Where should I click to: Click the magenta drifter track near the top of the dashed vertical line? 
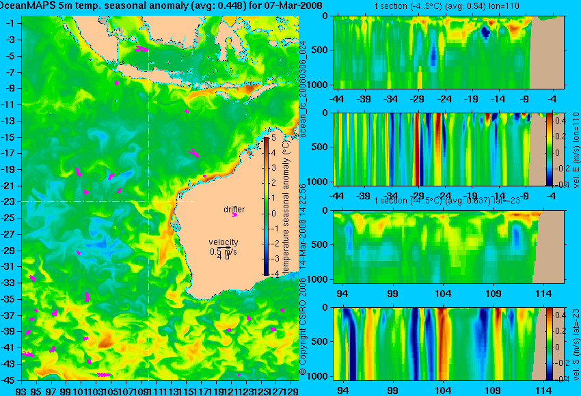[x=141, y=48]
